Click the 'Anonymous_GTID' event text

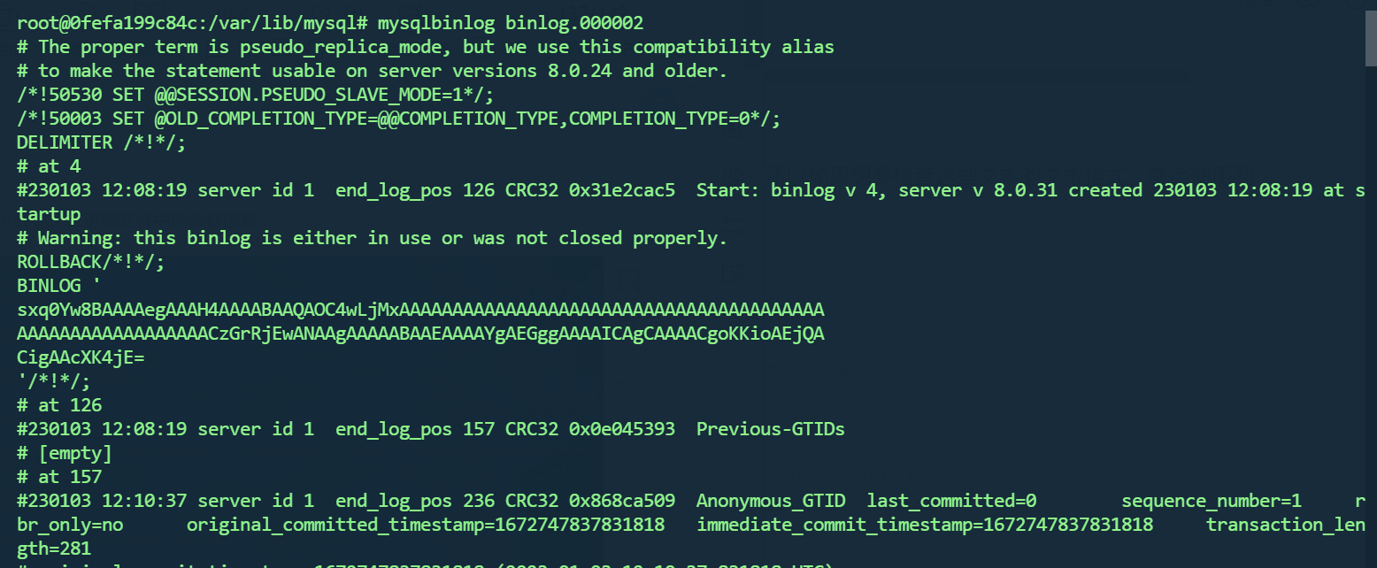(x=770, y=501)
